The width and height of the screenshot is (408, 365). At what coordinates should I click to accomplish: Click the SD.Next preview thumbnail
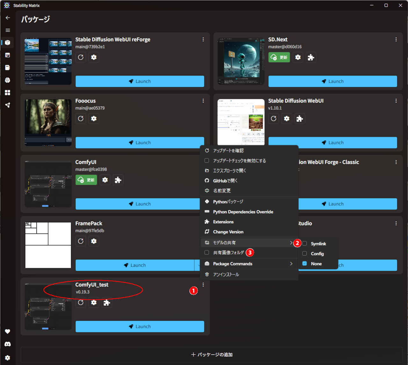click(x=241, y=61)
